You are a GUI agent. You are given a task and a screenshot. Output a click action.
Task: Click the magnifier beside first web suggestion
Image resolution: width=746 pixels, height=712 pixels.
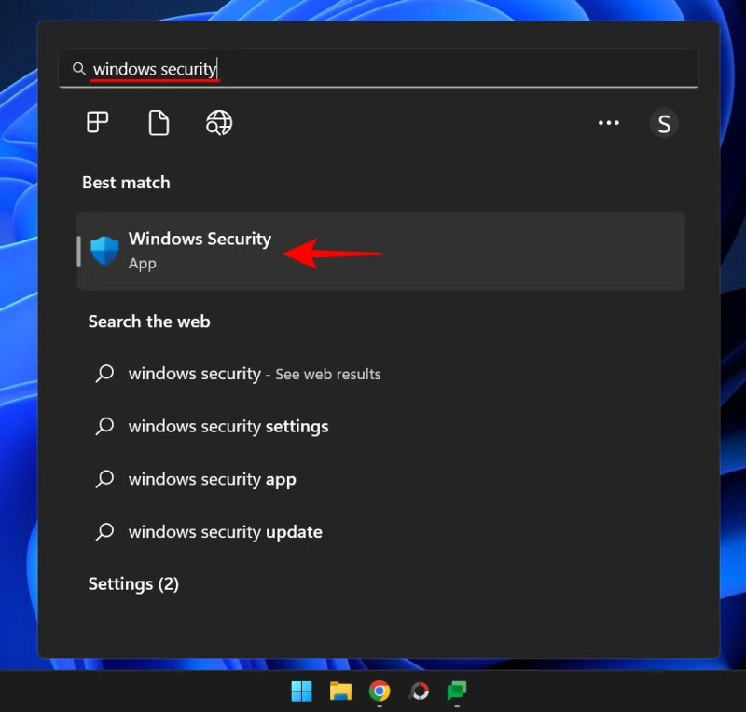click(x=104, y=374)
